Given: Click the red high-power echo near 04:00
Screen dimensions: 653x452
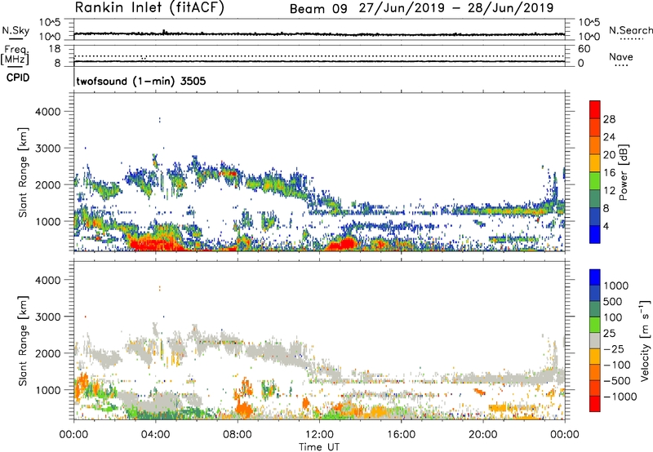Looking at the screenshot, I should (x=156, y=244).
